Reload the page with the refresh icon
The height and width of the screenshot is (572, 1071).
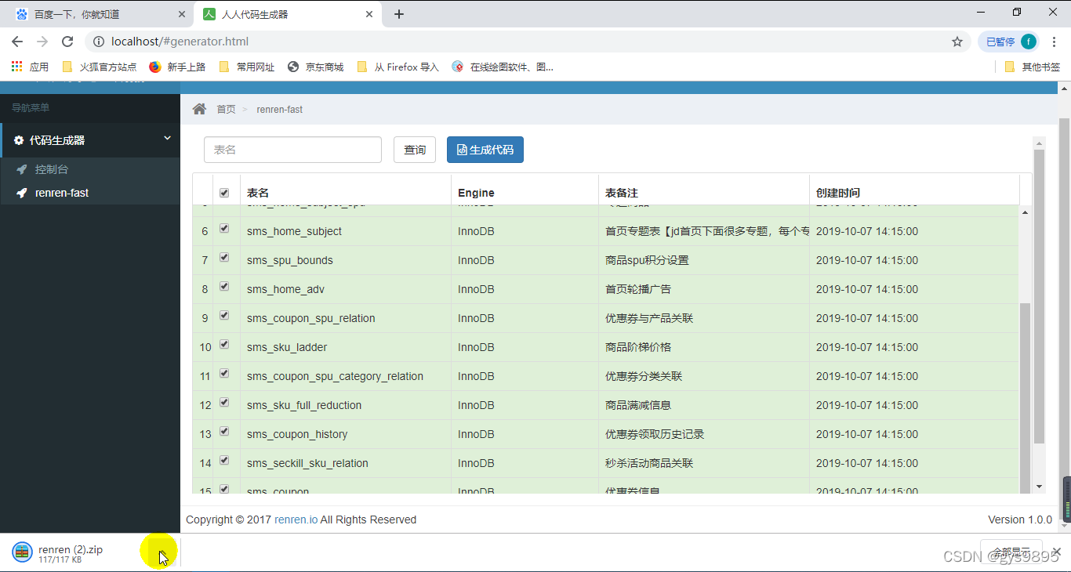pyautogui.click(x=67, y=42)
